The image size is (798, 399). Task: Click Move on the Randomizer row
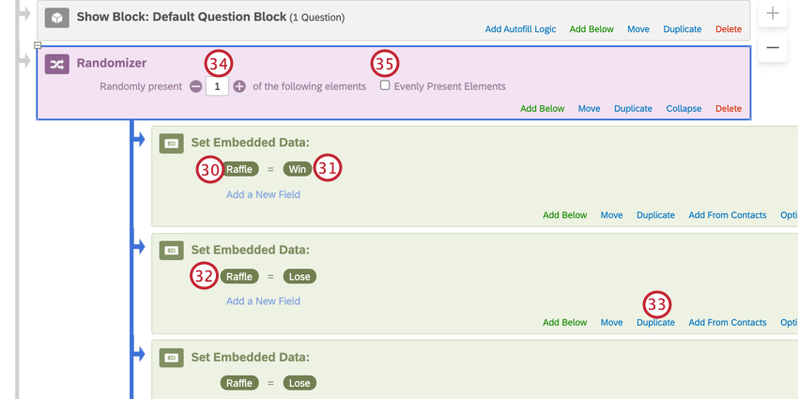(589, 109)
